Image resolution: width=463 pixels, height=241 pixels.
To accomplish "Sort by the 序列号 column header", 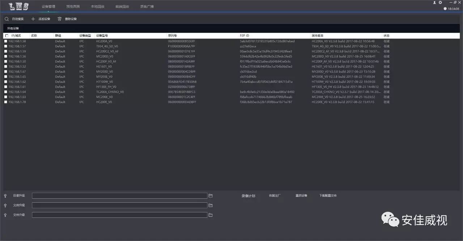I will tap(172, 36).
